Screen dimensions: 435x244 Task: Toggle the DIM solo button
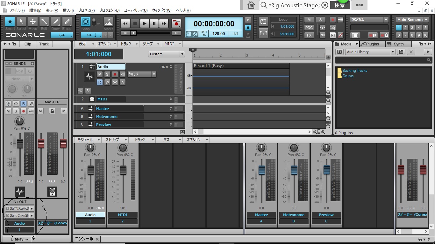point(323,35)
